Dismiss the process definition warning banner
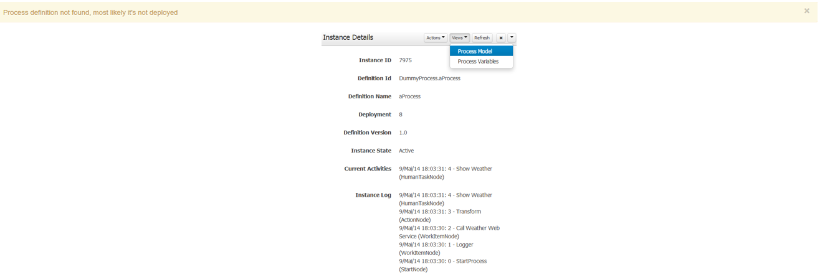Viewport: 830px width, 277px height. 806,11
